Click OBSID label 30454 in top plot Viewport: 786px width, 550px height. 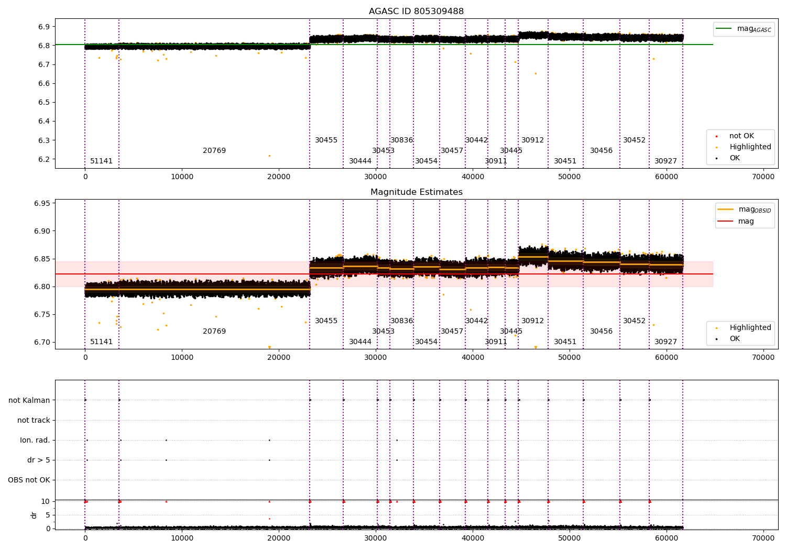point(426,161)
